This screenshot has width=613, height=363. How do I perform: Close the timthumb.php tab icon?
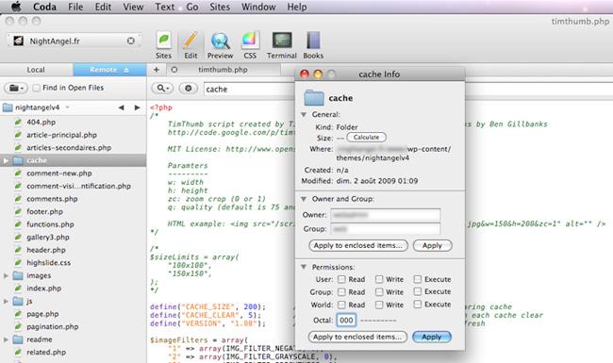point(174,70)
